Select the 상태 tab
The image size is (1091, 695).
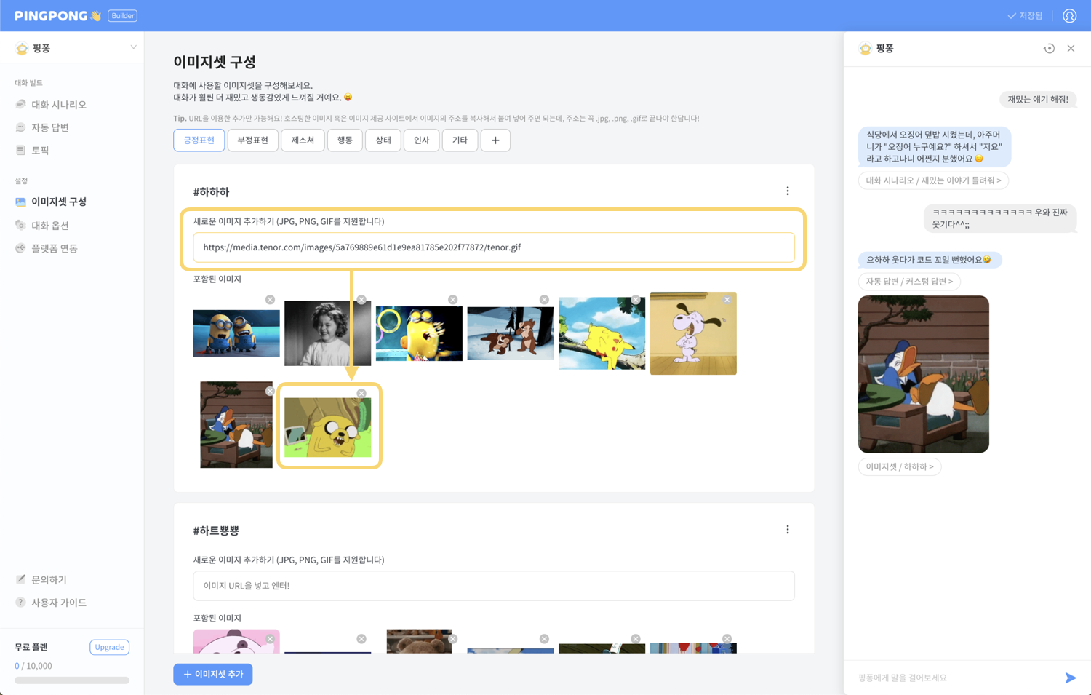point(383,140)
